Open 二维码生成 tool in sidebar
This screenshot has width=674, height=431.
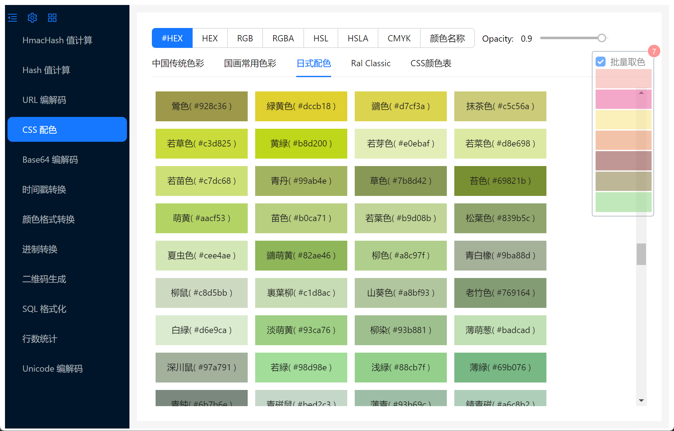click(44, 279)
